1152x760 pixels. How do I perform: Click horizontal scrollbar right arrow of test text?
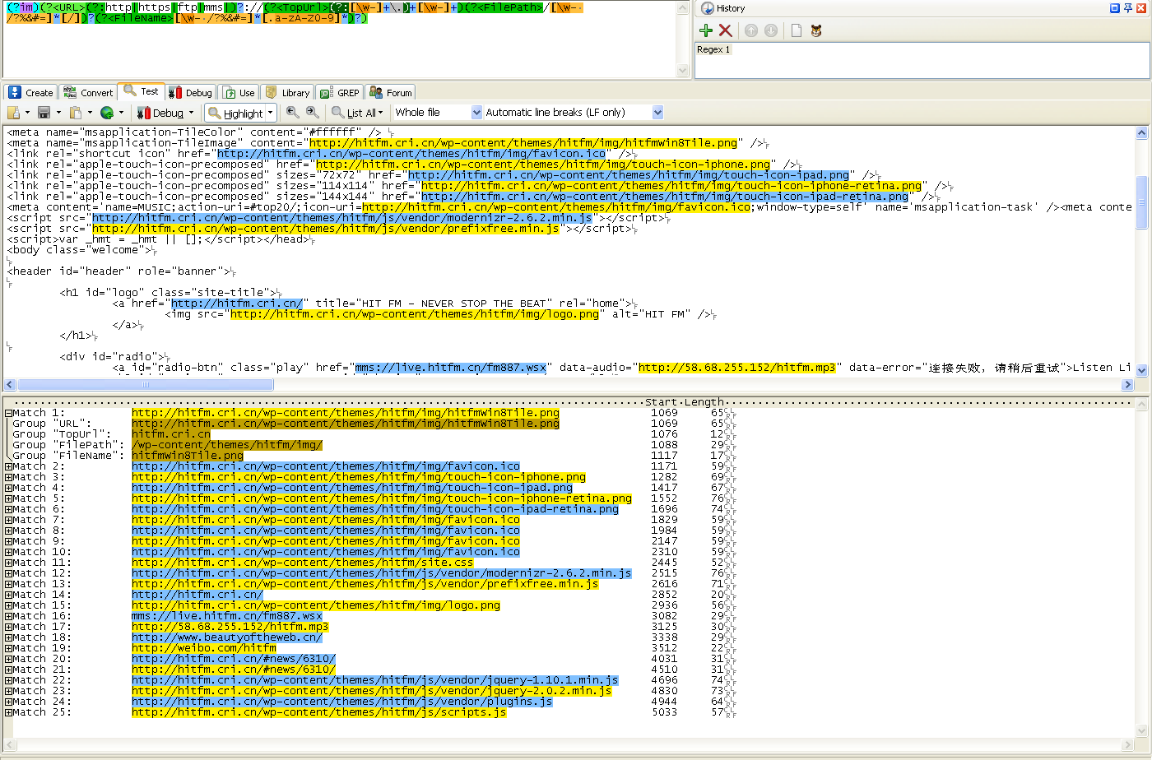(1128, 384)
